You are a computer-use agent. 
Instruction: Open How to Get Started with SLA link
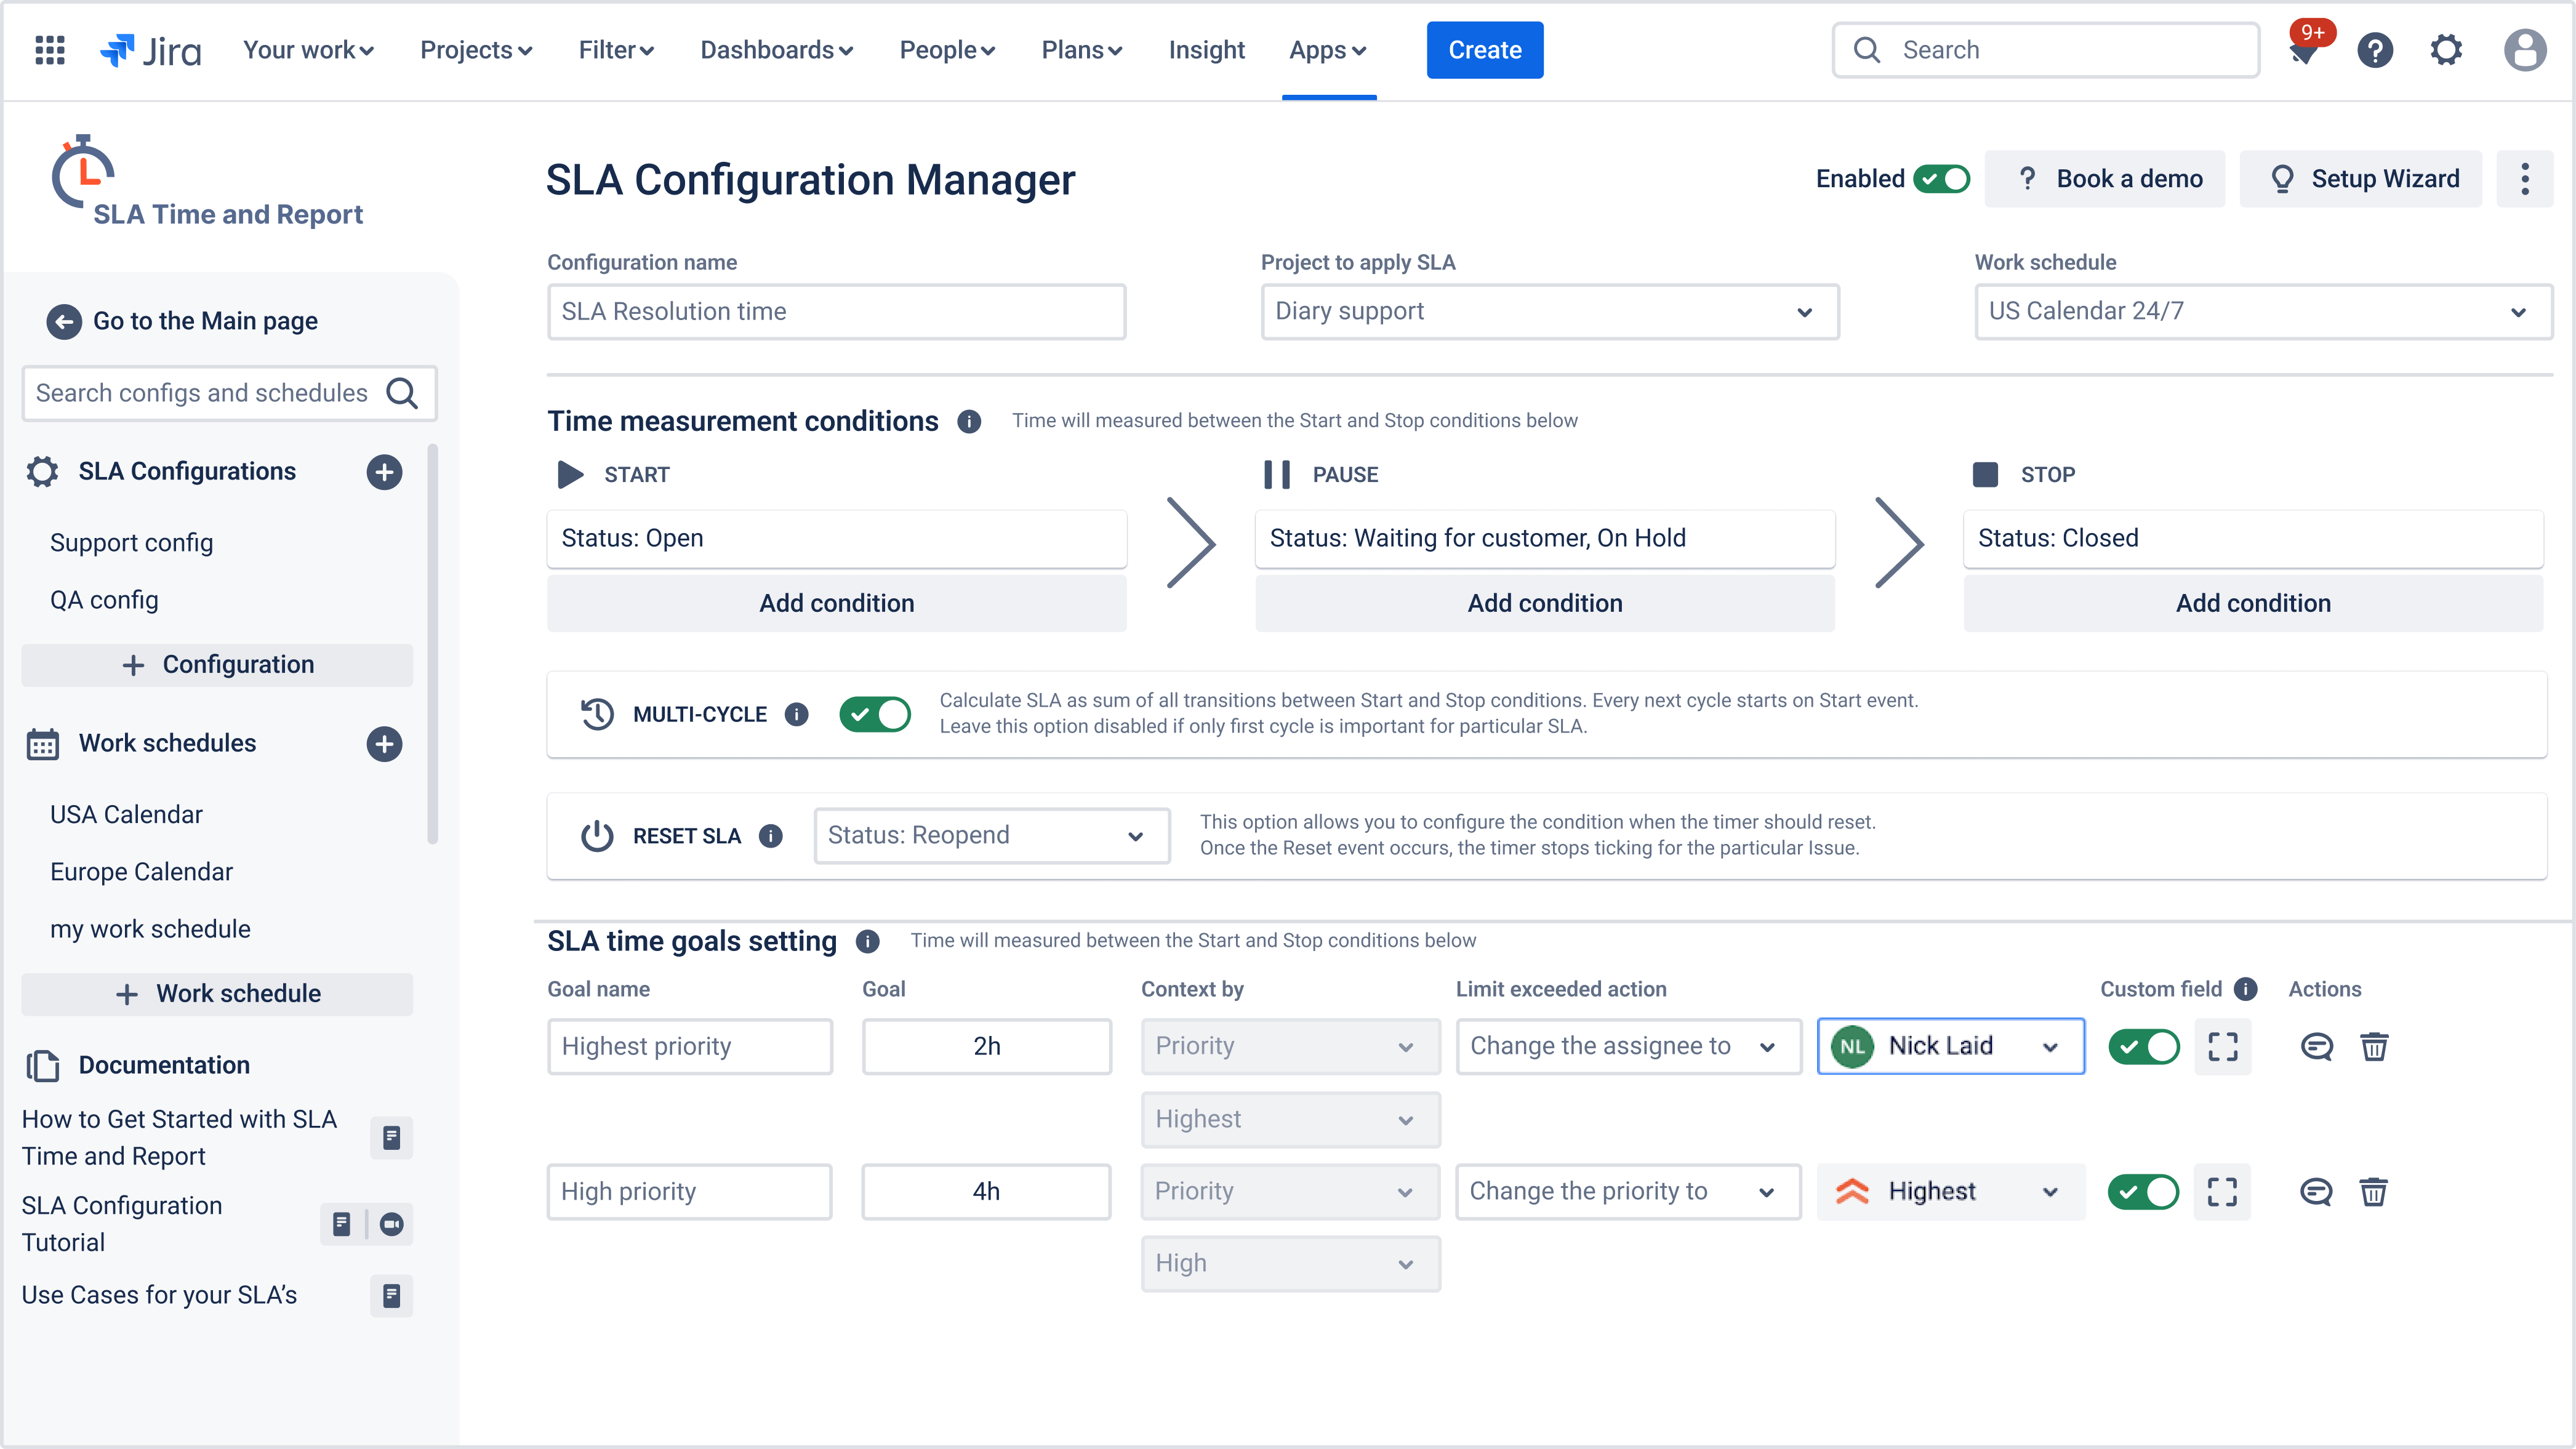179,1138
